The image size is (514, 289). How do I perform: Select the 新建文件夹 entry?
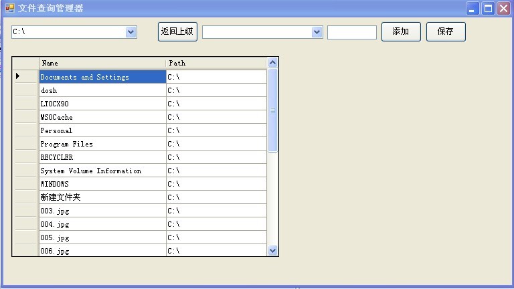coord(102,197)
